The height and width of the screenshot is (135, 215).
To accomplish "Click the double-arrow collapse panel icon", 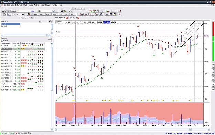I will tap(3, 11).
